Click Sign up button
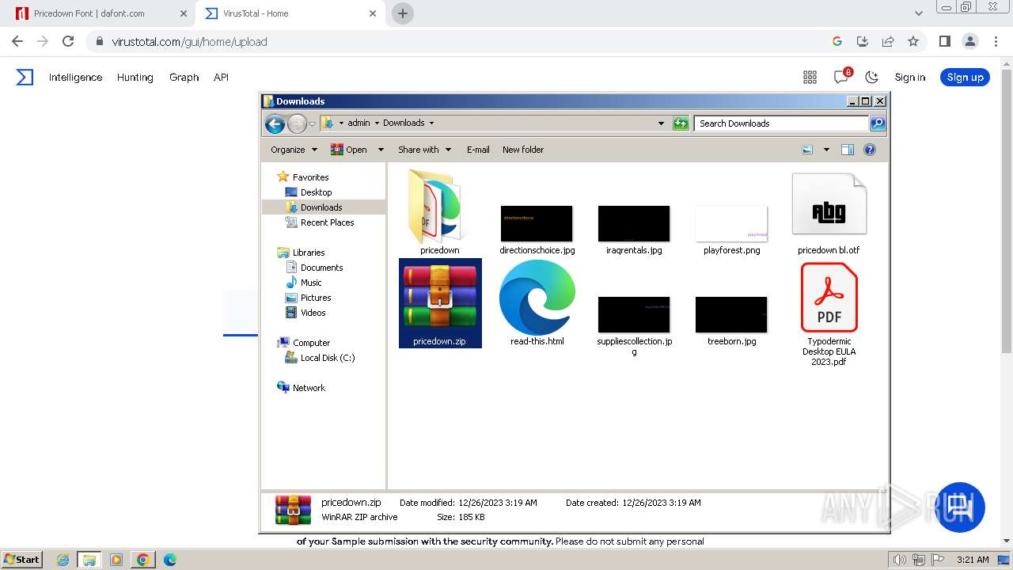Viewport: 1013px width, 570px height. 965,77
